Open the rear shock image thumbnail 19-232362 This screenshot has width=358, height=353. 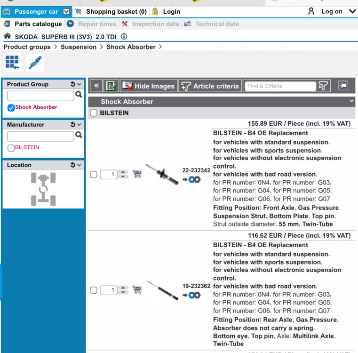click(x=163, y=290)
